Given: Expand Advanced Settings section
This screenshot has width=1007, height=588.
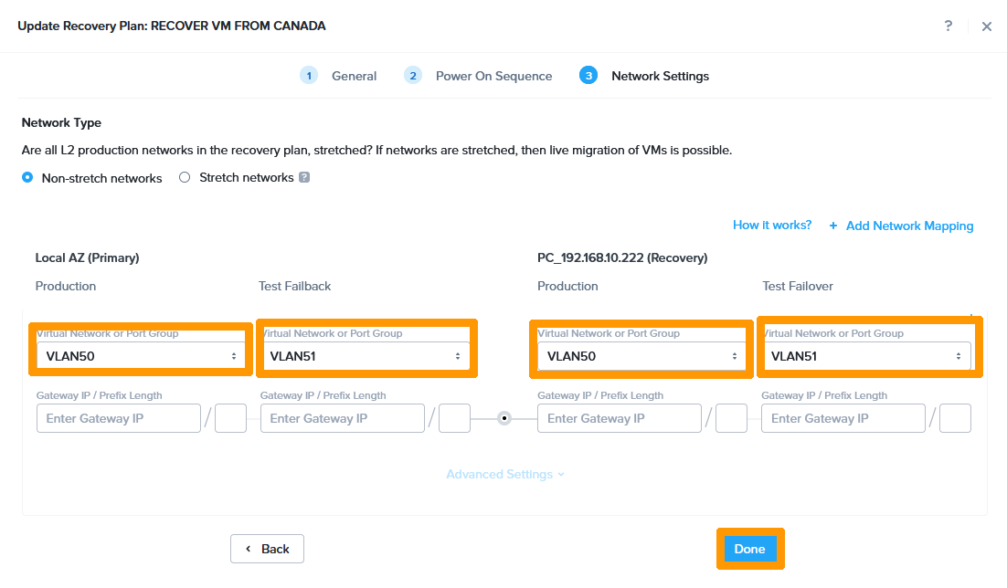Looking at the screenshot, I should (504, 474).
